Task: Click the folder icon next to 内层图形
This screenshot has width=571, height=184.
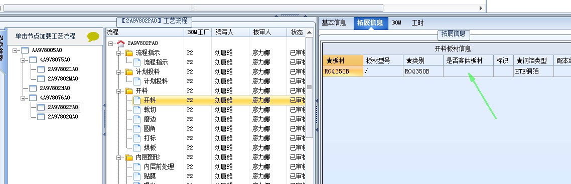Action: click(x=129, y=157)
